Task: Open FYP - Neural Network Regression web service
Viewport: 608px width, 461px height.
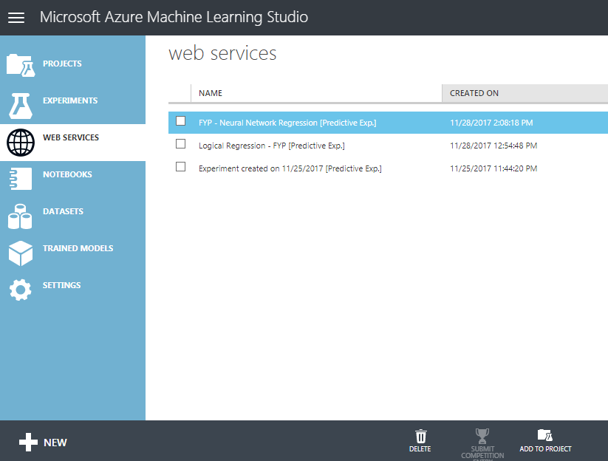Action: (x=287, y=123)
